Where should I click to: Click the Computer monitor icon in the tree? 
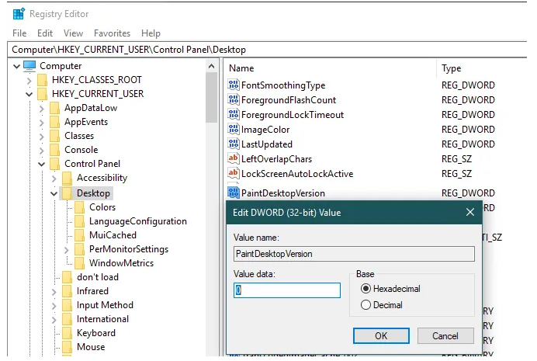pyautogui.click(x=29, y=66)
